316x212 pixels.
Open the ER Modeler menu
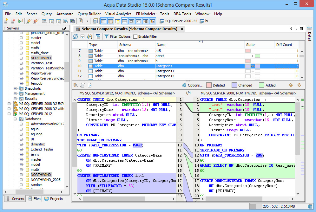pos(146,14)
